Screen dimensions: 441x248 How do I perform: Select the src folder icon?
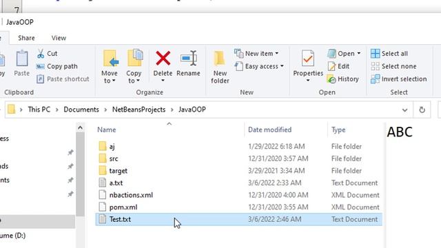click(x=103, y=158)
